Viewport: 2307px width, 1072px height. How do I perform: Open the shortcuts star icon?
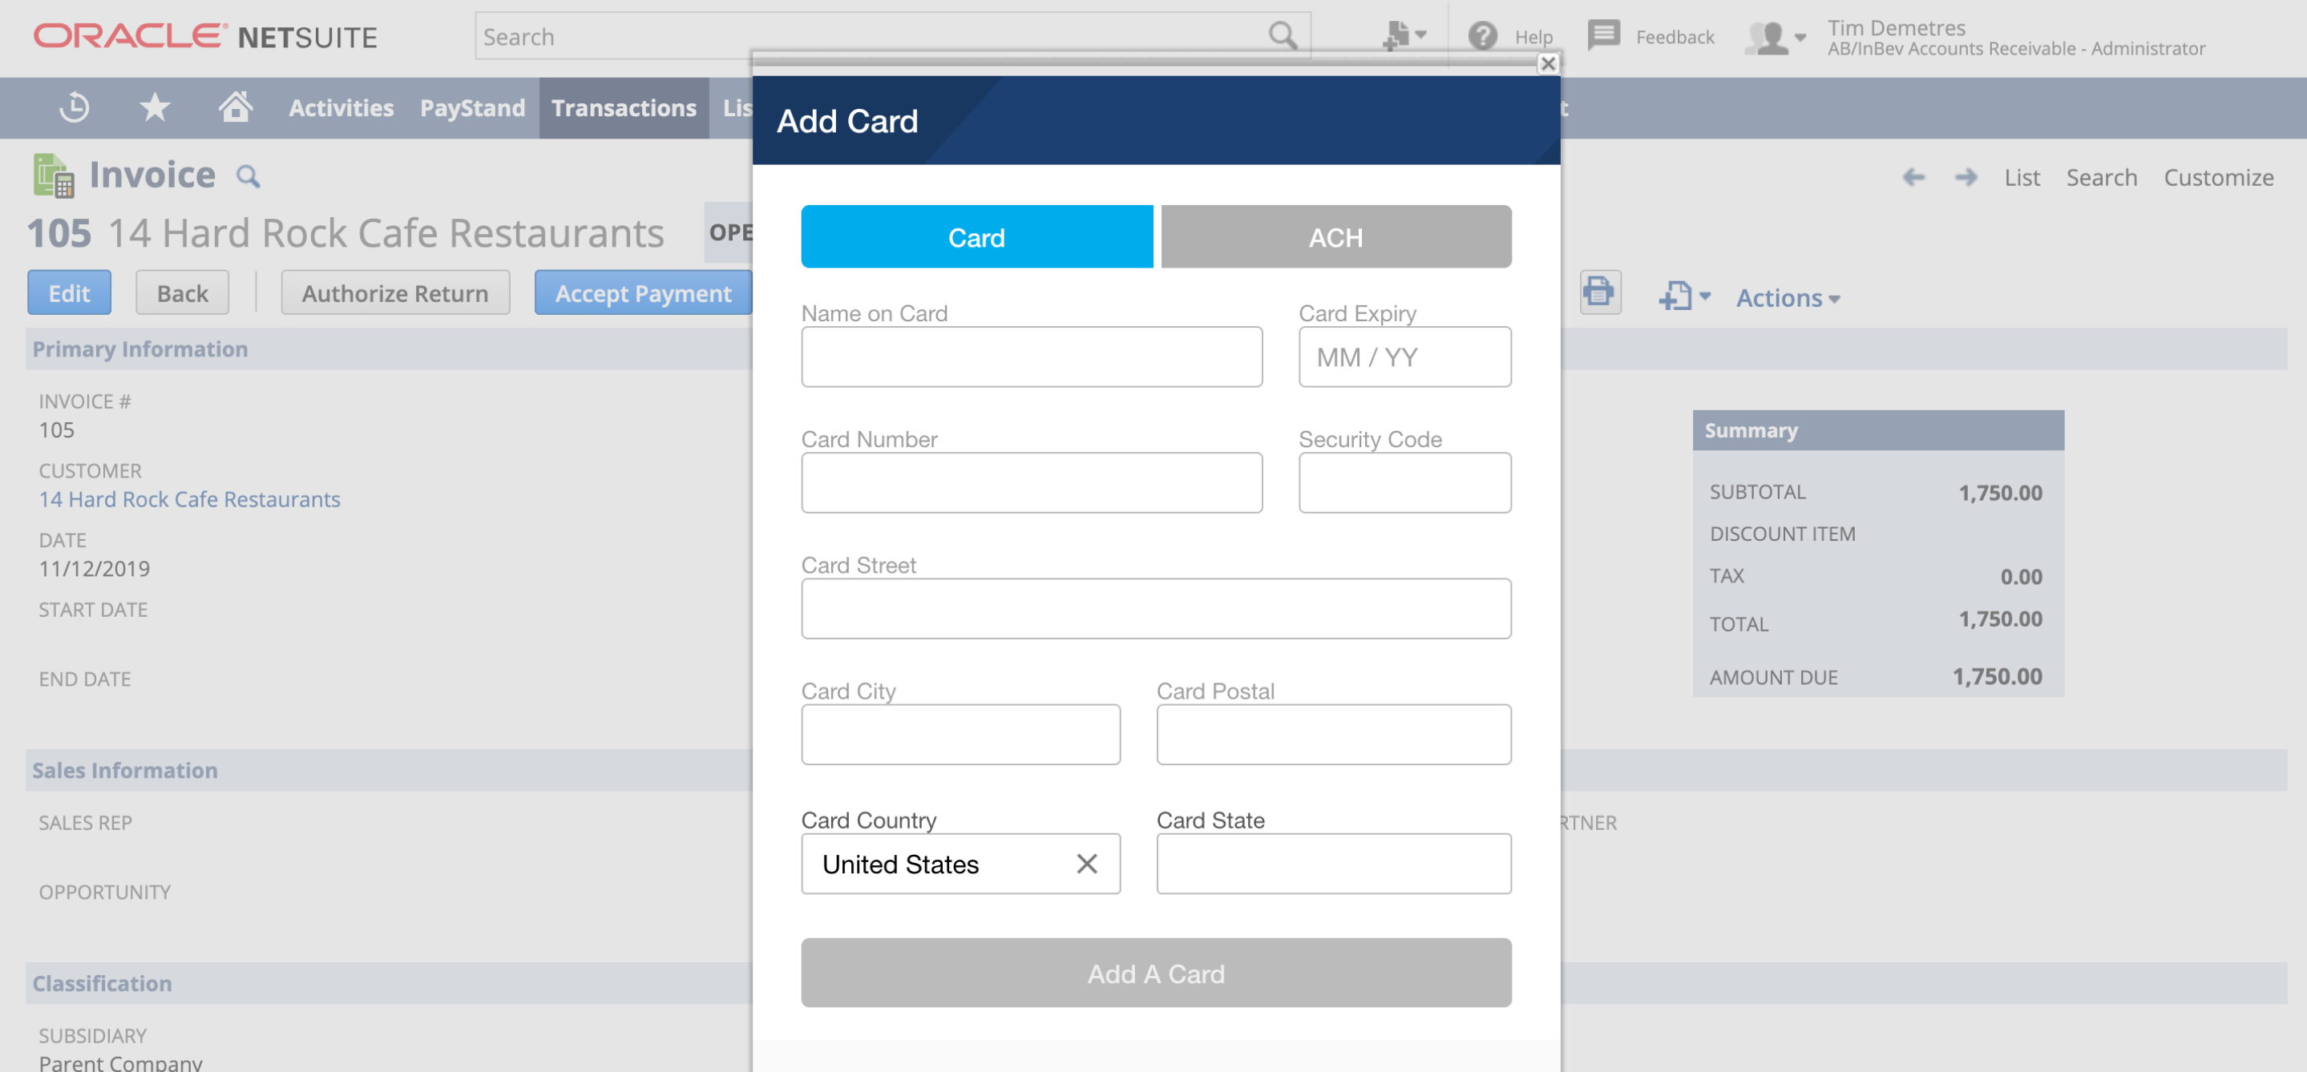155,107
